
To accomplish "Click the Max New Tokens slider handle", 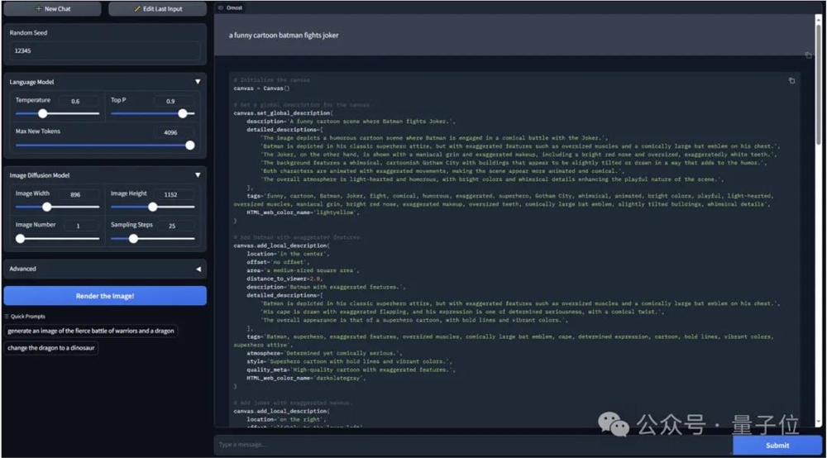I will pos(190,145).
